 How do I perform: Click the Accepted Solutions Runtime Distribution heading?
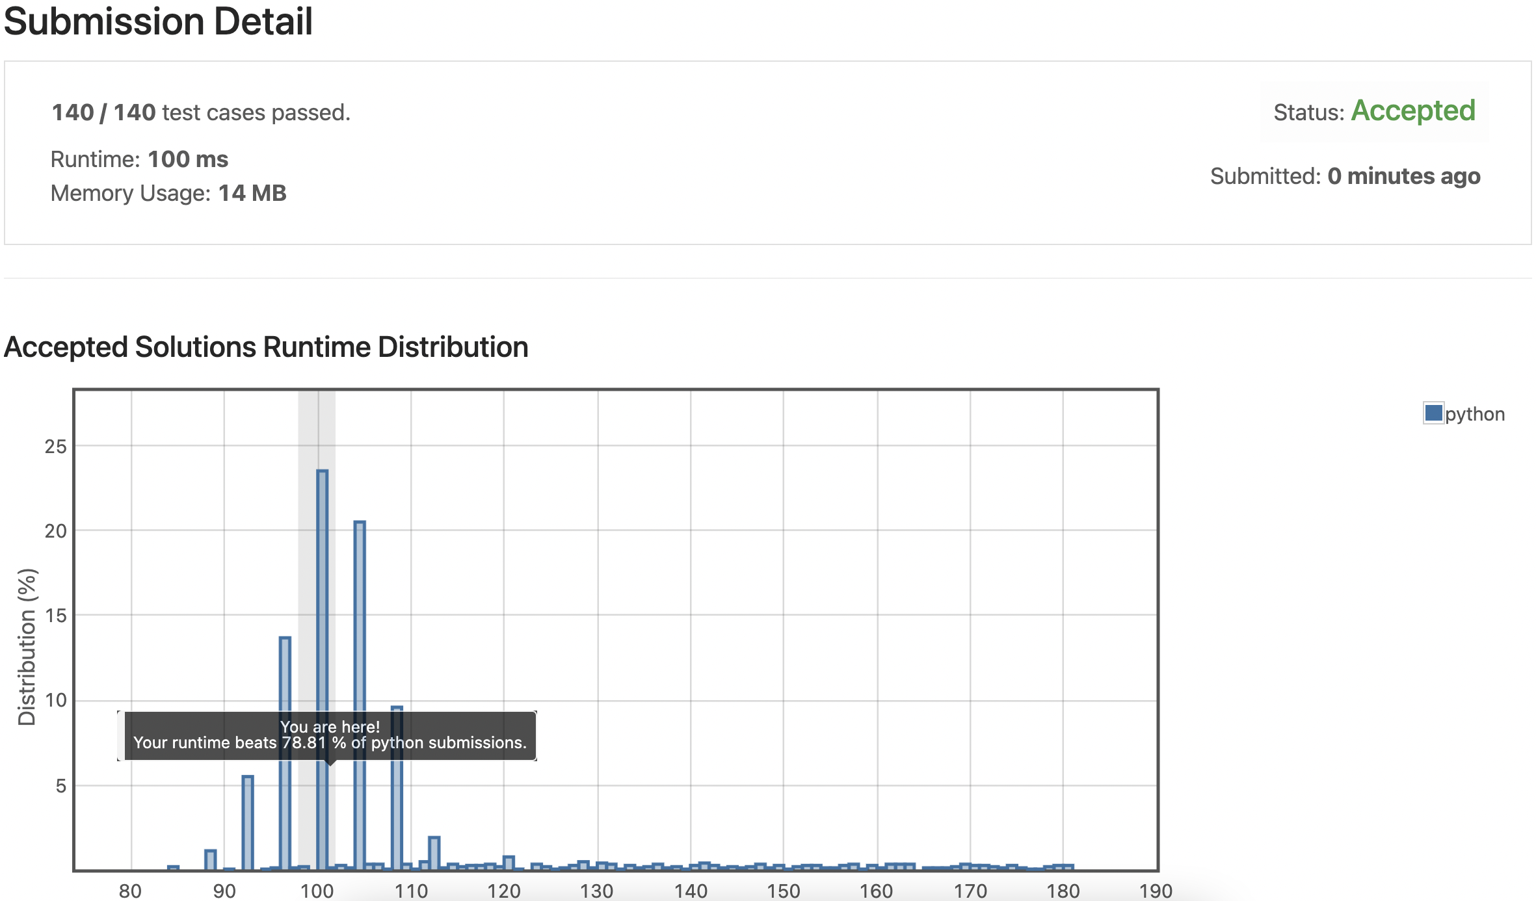[x=266, y=347]
